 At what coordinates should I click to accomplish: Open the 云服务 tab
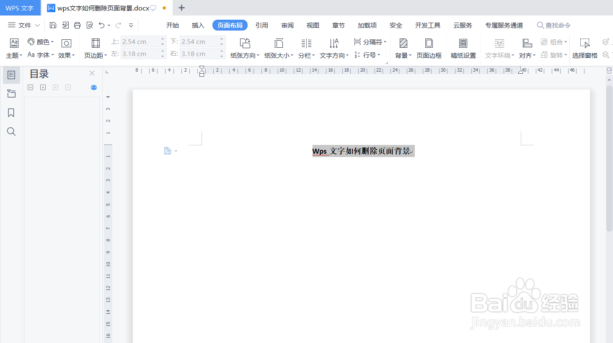point(463,25)
